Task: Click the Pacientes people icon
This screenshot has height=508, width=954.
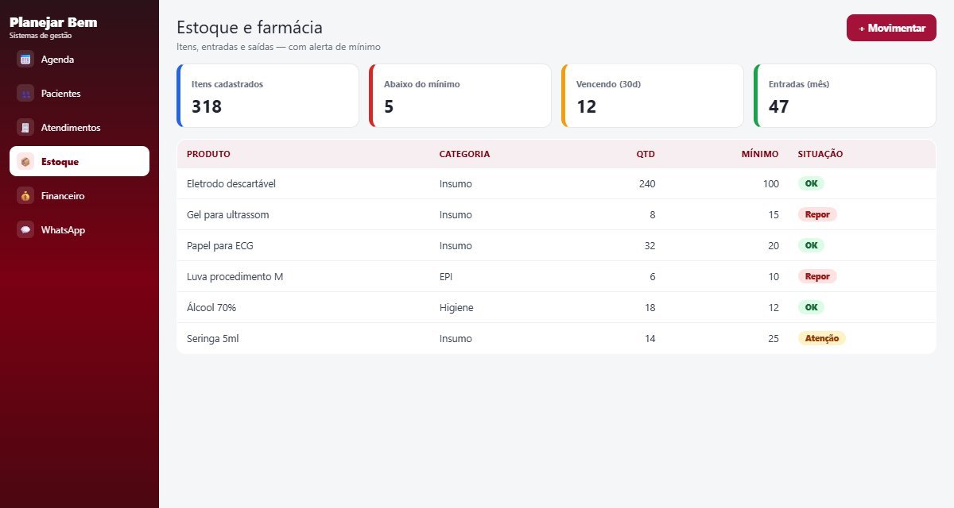Action: click(x=25, y=94)
